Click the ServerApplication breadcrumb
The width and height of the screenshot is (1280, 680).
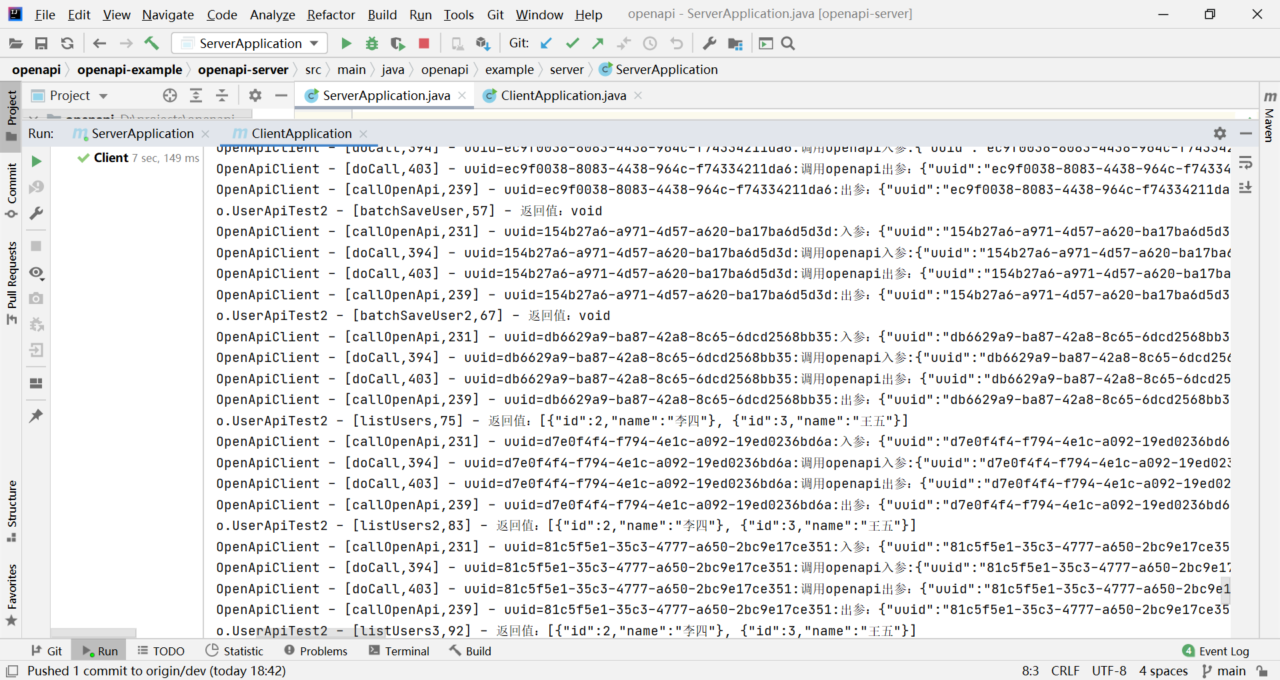(x=658, y=69)
